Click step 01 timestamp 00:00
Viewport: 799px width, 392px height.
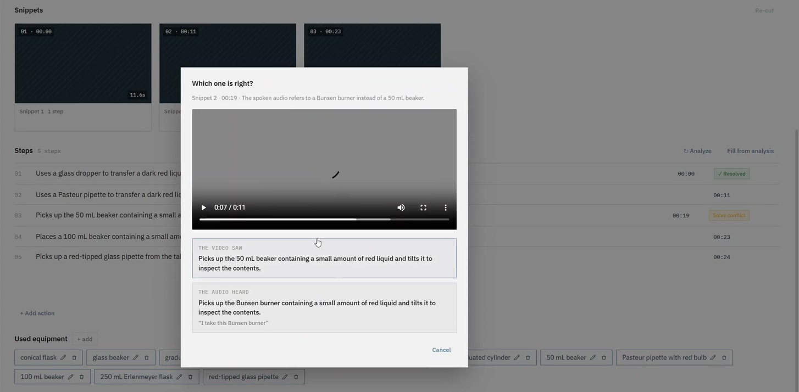pos(686,174)
